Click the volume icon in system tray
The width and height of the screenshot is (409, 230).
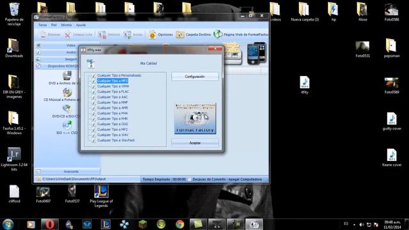(361, 224)
